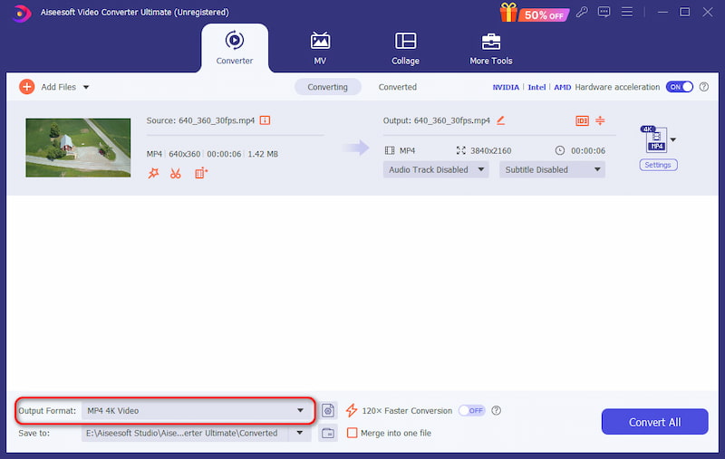Open the registration key icon

coord(582,12)
